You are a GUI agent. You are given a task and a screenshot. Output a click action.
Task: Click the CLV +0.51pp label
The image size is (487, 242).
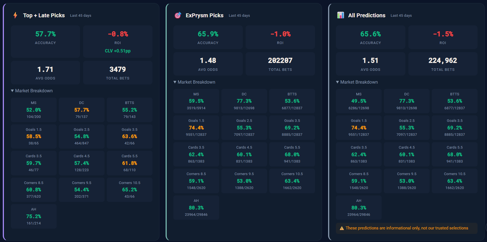pos(118,51)
